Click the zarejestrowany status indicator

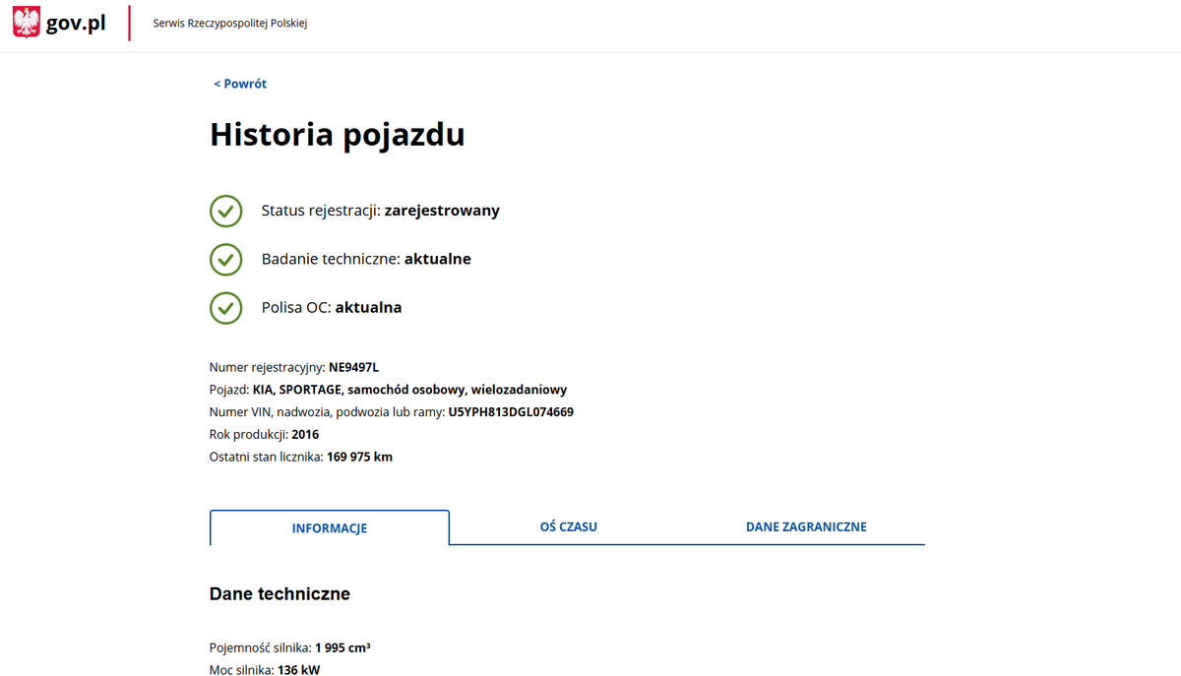[x=443, y=211]
